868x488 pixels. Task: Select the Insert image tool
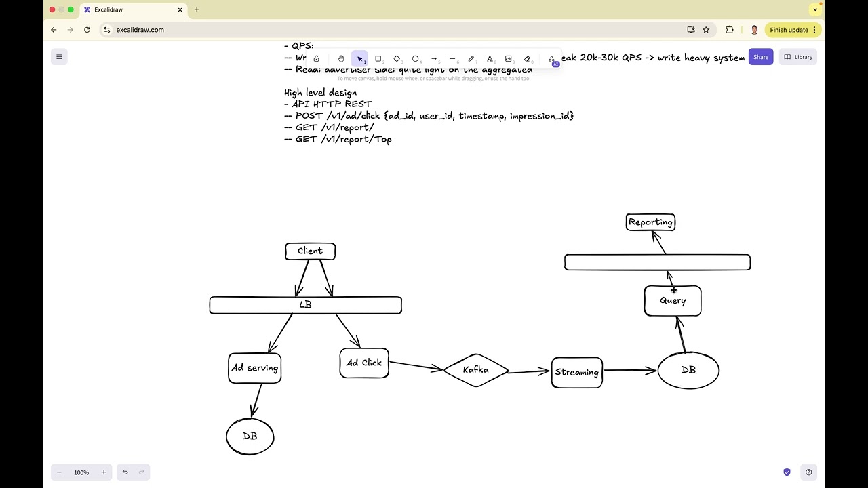point(509,59)
